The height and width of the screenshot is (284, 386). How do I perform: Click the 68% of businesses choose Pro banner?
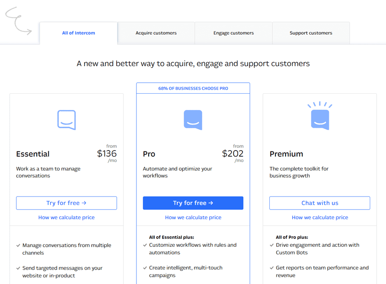pos(193,88)
